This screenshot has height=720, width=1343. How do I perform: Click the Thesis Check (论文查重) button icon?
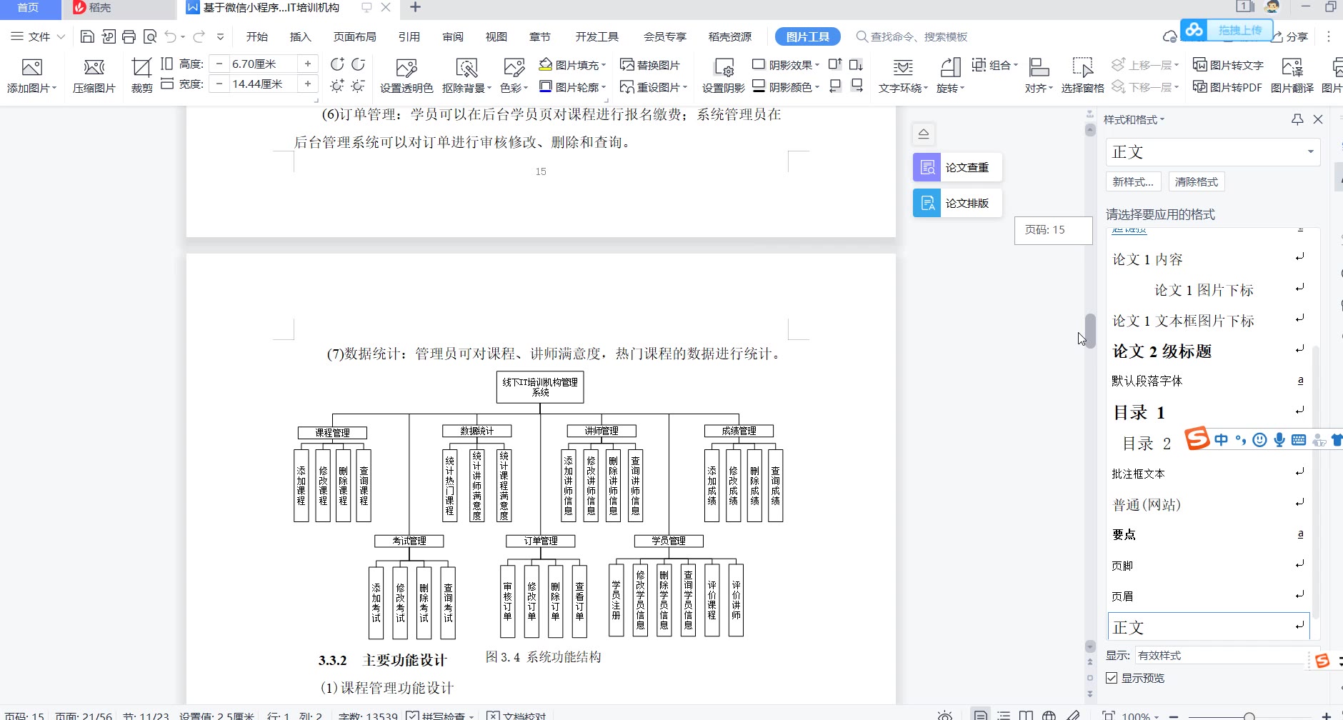(927, 167)
